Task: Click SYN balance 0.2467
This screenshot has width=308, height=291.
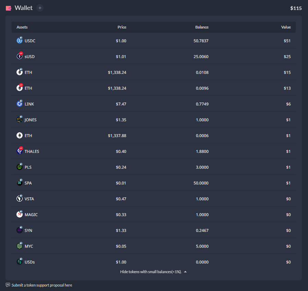Action: tap(202, 231)
